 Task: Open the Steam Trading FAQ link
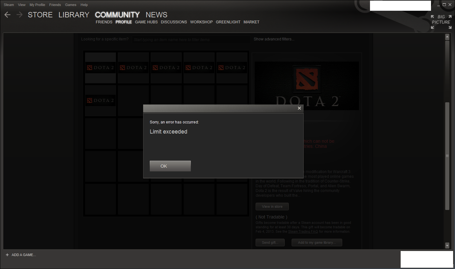click(303, 232)
